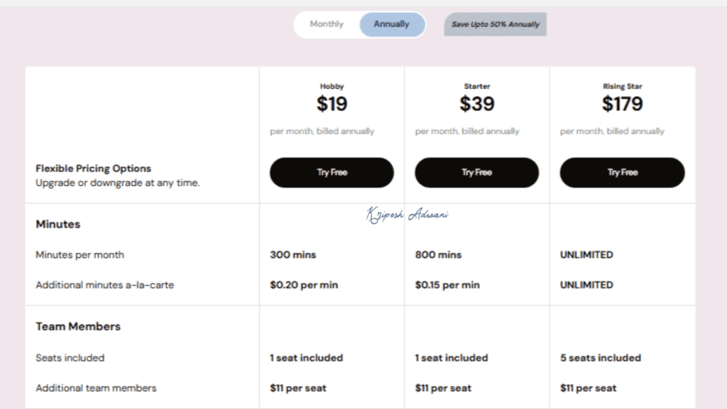Click the $39 Starter price

tap(476, 104)
